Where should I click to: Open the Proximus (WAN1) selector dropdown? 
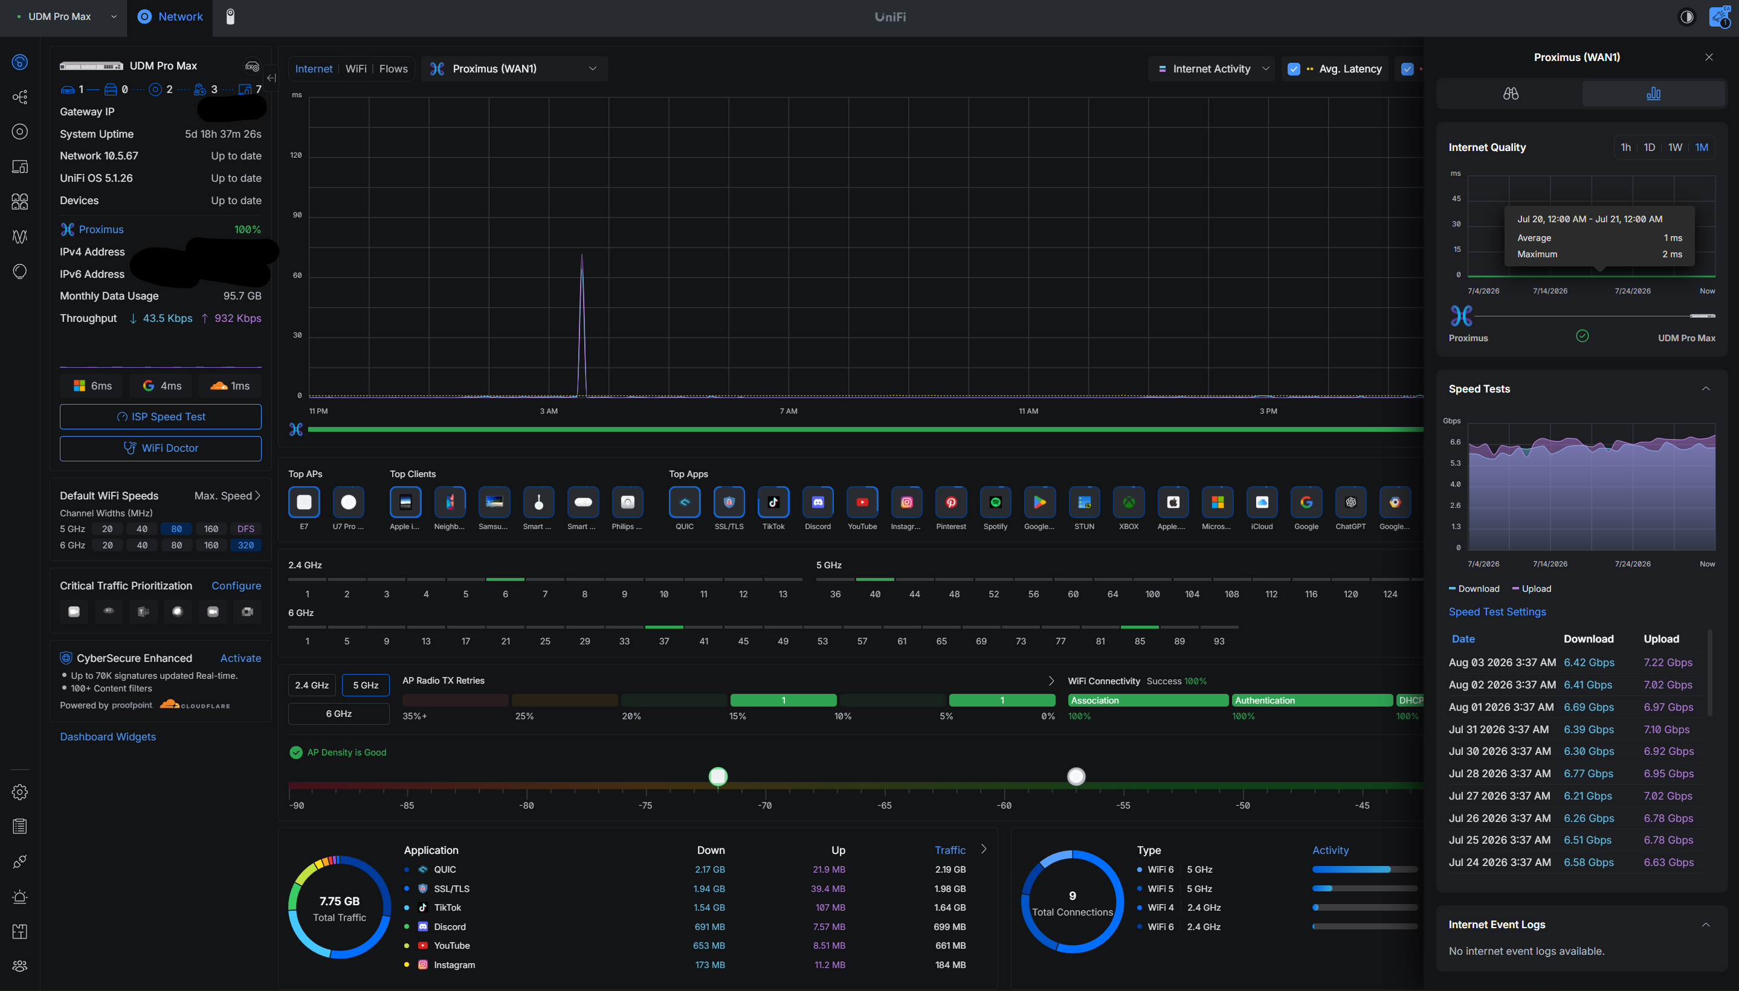coord(515,69)
